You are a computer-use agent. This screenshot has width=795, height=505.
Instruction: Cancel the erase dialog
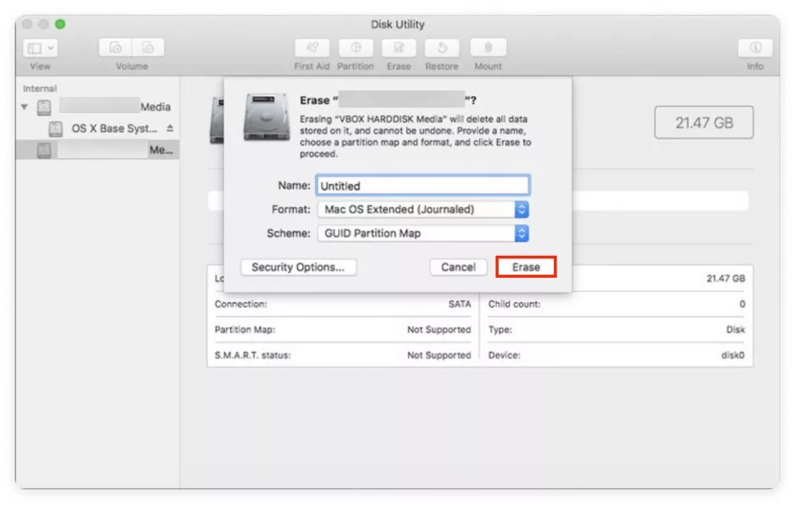(x=458, y=267)
